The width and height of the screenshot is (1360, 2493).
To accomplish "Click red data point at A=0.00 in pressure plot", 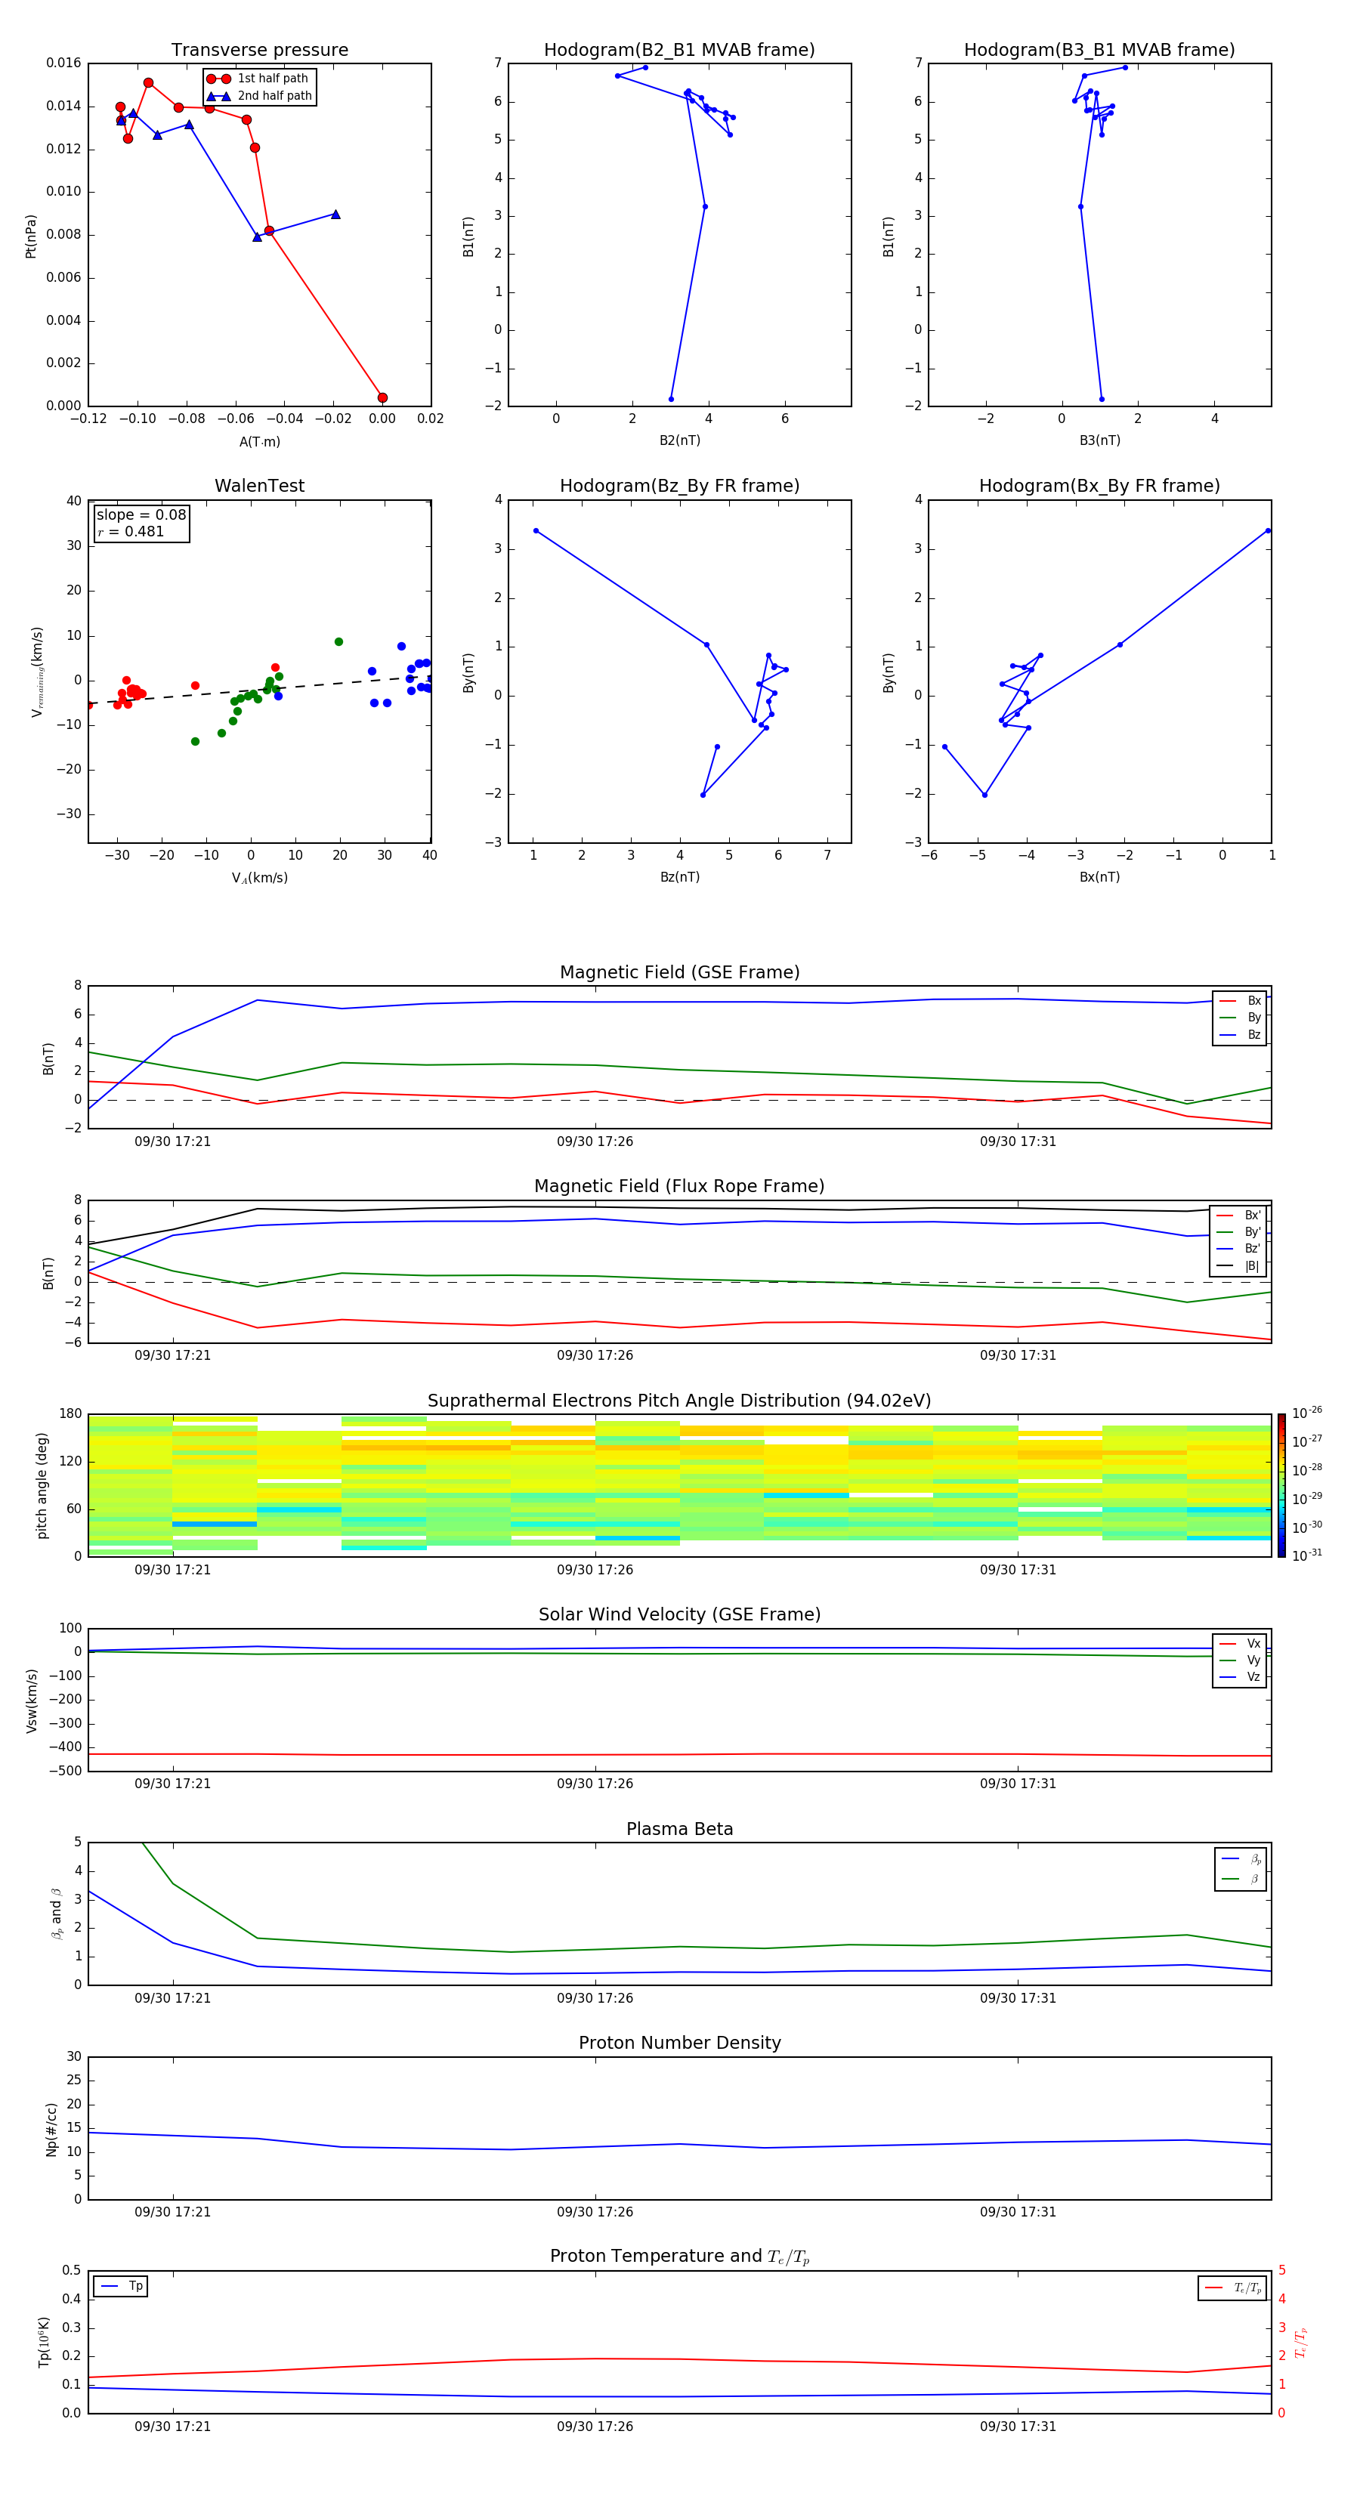I will 382,398.
